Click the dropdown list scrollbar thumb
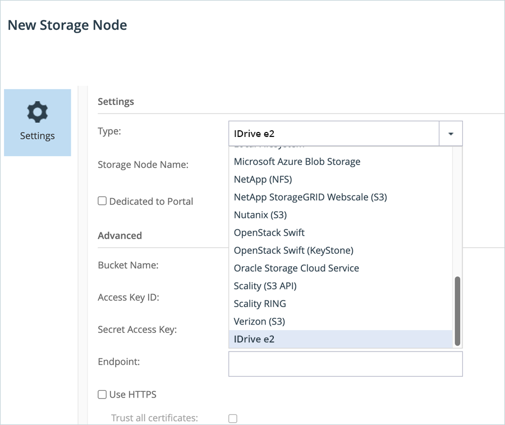Image resolution: width=505 pixels, height=425 pixels. point(457,310)
